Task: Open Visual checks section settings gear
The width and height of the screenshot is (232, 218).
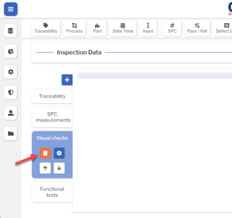Action: tap(59, 153)
